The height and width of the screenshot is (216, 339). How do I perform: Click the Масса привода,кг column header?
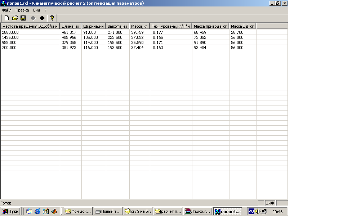tap(210, 26)
